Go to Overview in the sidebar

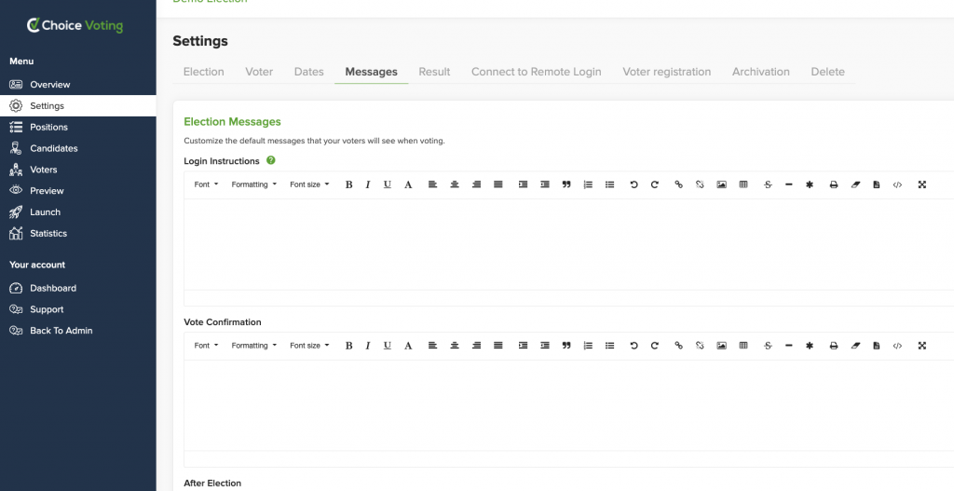click(x=78, y=85)
